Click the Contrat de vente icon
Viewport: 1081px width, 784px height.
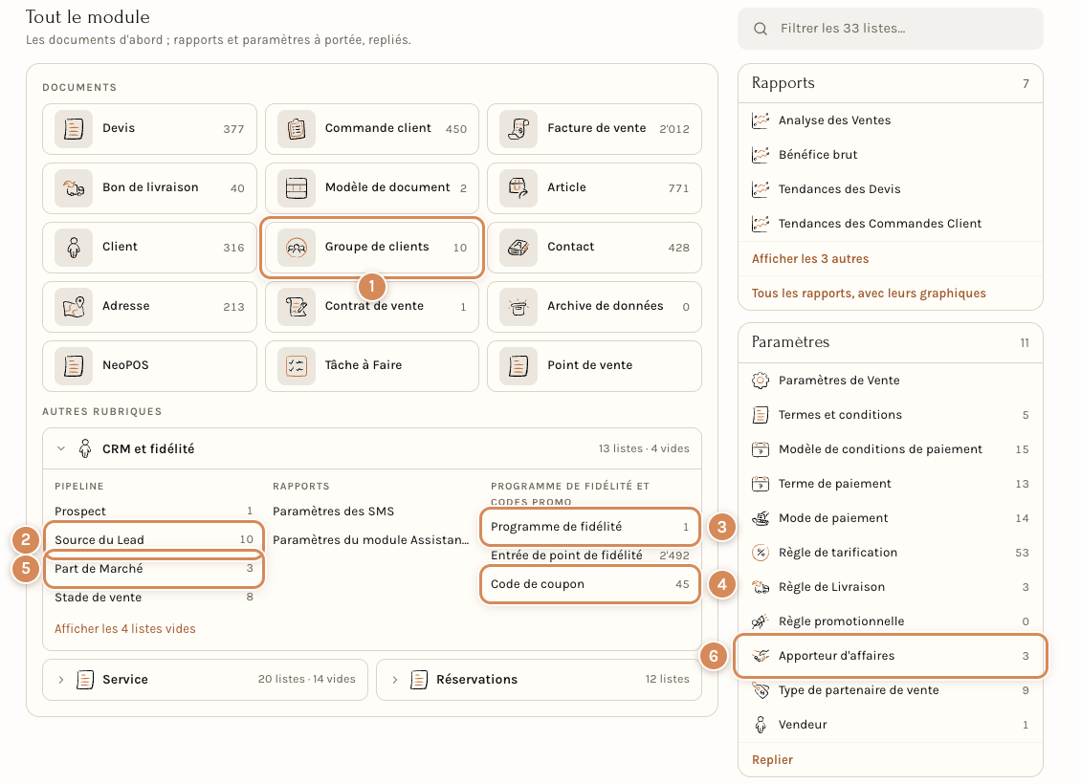[x=297, y=307]
